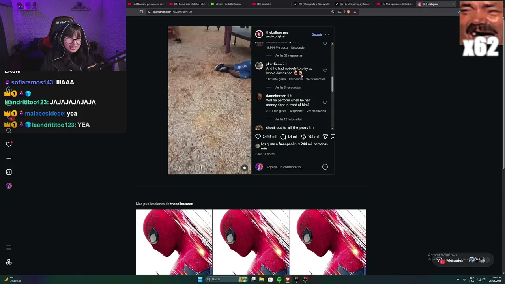Viewport: 505px width, 284px height.
Task: Mute or unmute the video audio
Action: tap(245, 168)
